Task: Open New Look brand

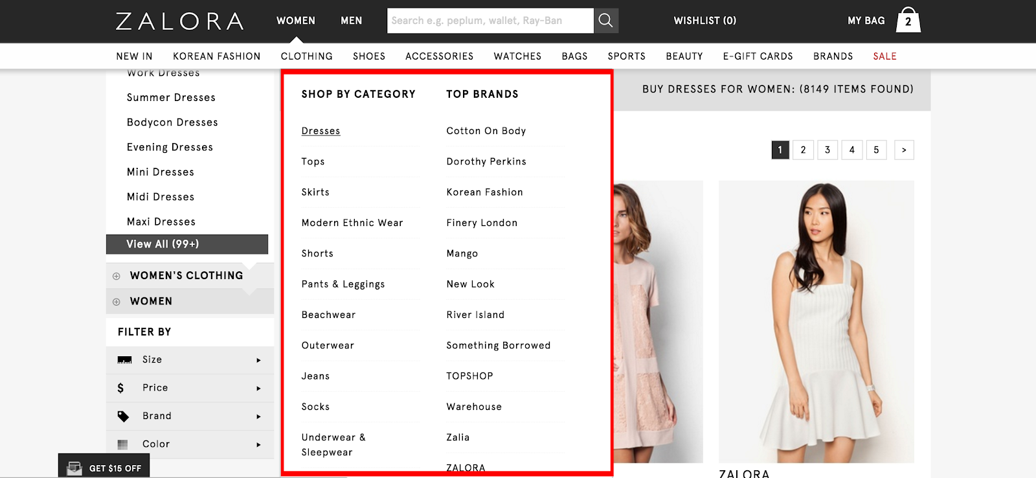Action: pyautogui.click(x=470, y=284)
